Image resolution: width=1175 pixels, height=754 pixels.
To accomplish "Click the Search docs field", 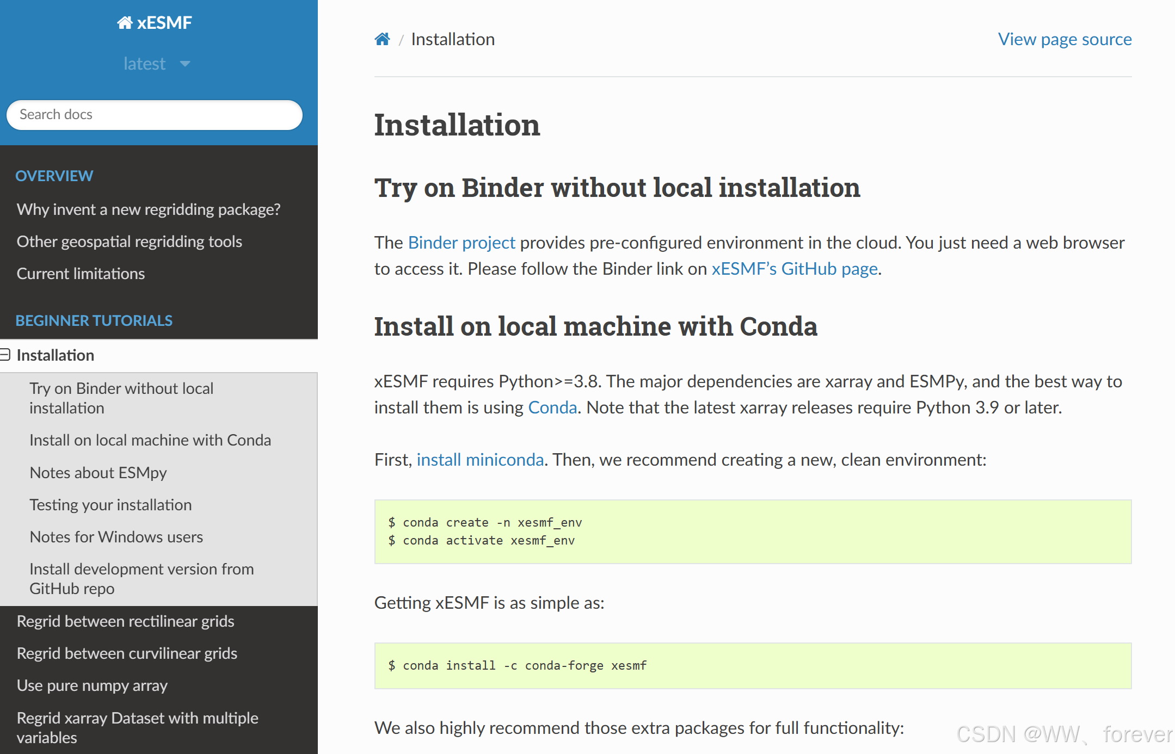I will click(155, 115).
